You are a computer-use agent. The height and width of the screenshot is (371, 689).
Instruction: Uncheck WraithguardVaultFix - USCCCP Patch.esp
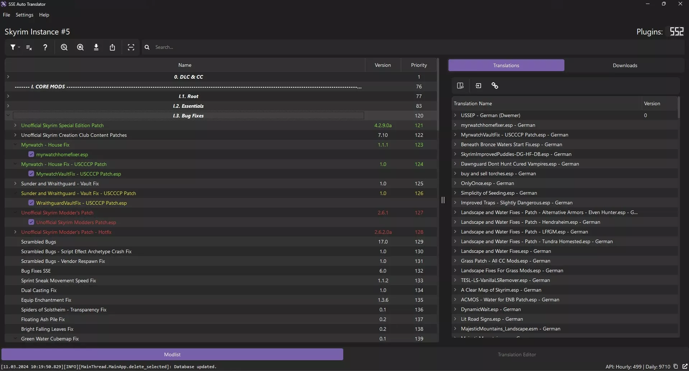tap(31, 203)
